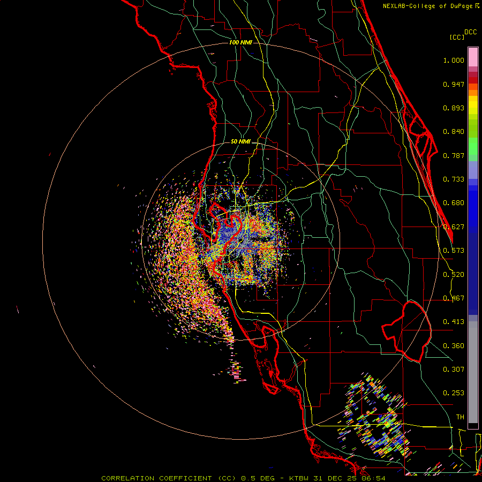482x482 pixels.
Task: Select the 0.360 scale value
Action: click(x=454, y=346)
